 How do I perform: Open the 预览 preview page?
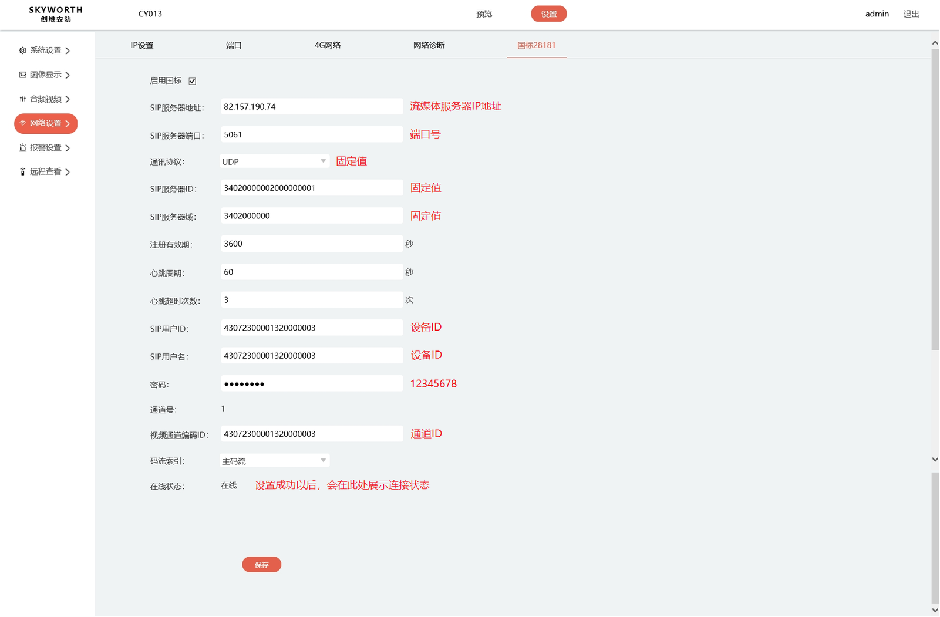coord(484,14)
